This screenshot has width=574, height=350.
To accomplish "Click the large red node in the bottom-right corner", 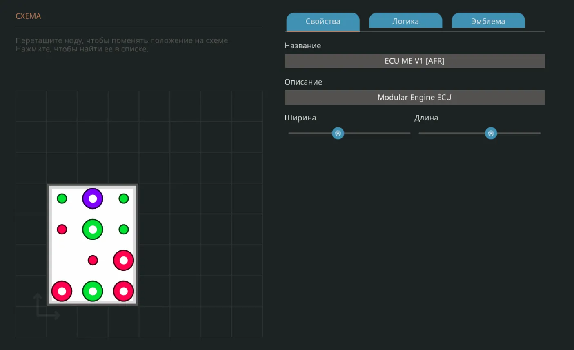I will pos(124,291).
